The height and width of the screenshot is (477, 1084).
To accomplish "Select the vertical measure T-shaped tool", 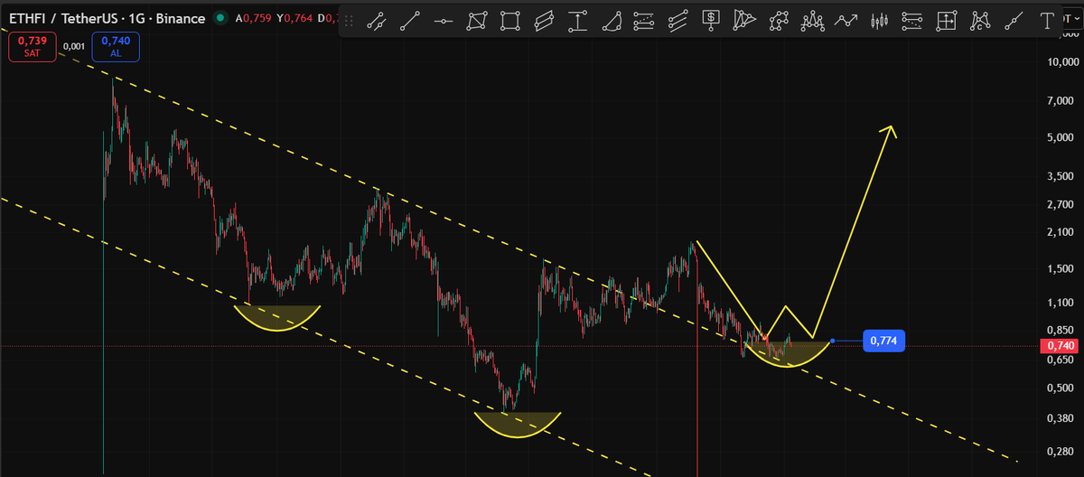I will click(x=577, y=21).
